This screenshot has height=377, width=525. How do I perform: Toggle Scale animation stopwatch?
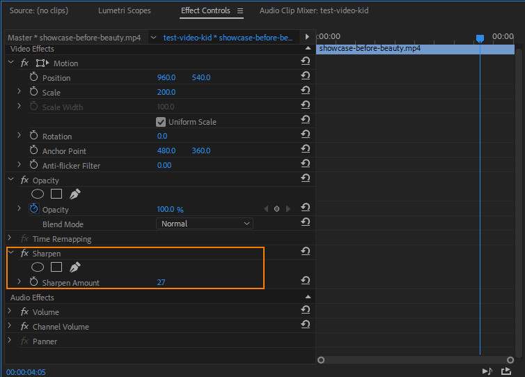34,91
